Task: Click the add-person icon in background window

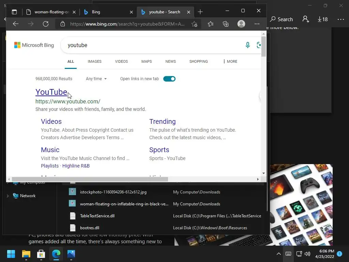Action: click(306, 19)
